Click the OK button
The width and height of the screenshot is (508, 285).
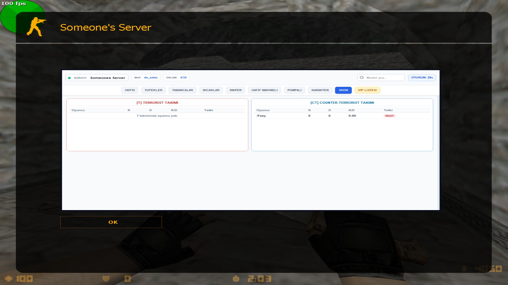point(111,222)
